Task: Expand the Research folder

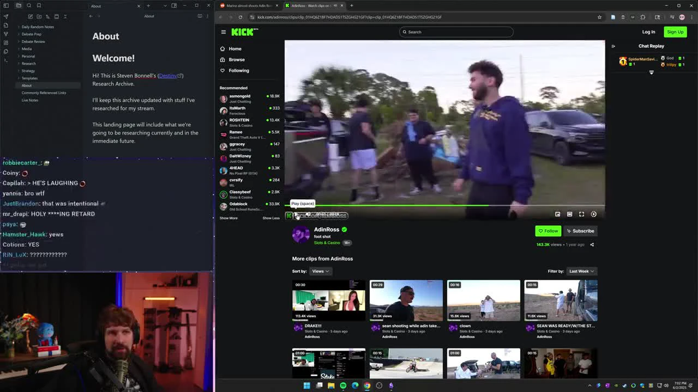Action: (x=28, y=63)
